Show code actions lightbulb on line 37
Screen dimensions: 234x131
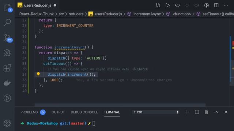(38, 74)
